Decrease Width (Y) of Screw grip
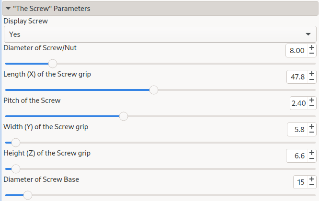 (x=312, y=133)
